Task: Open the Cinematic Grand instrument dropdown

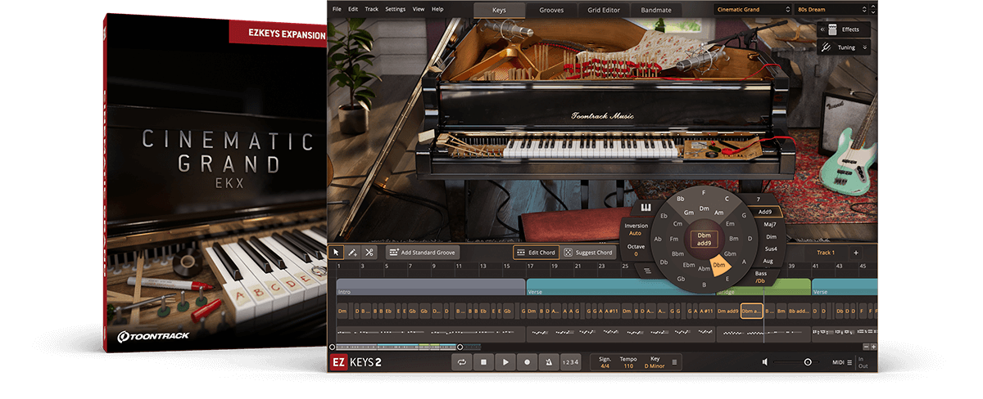Action: point(752,10)
